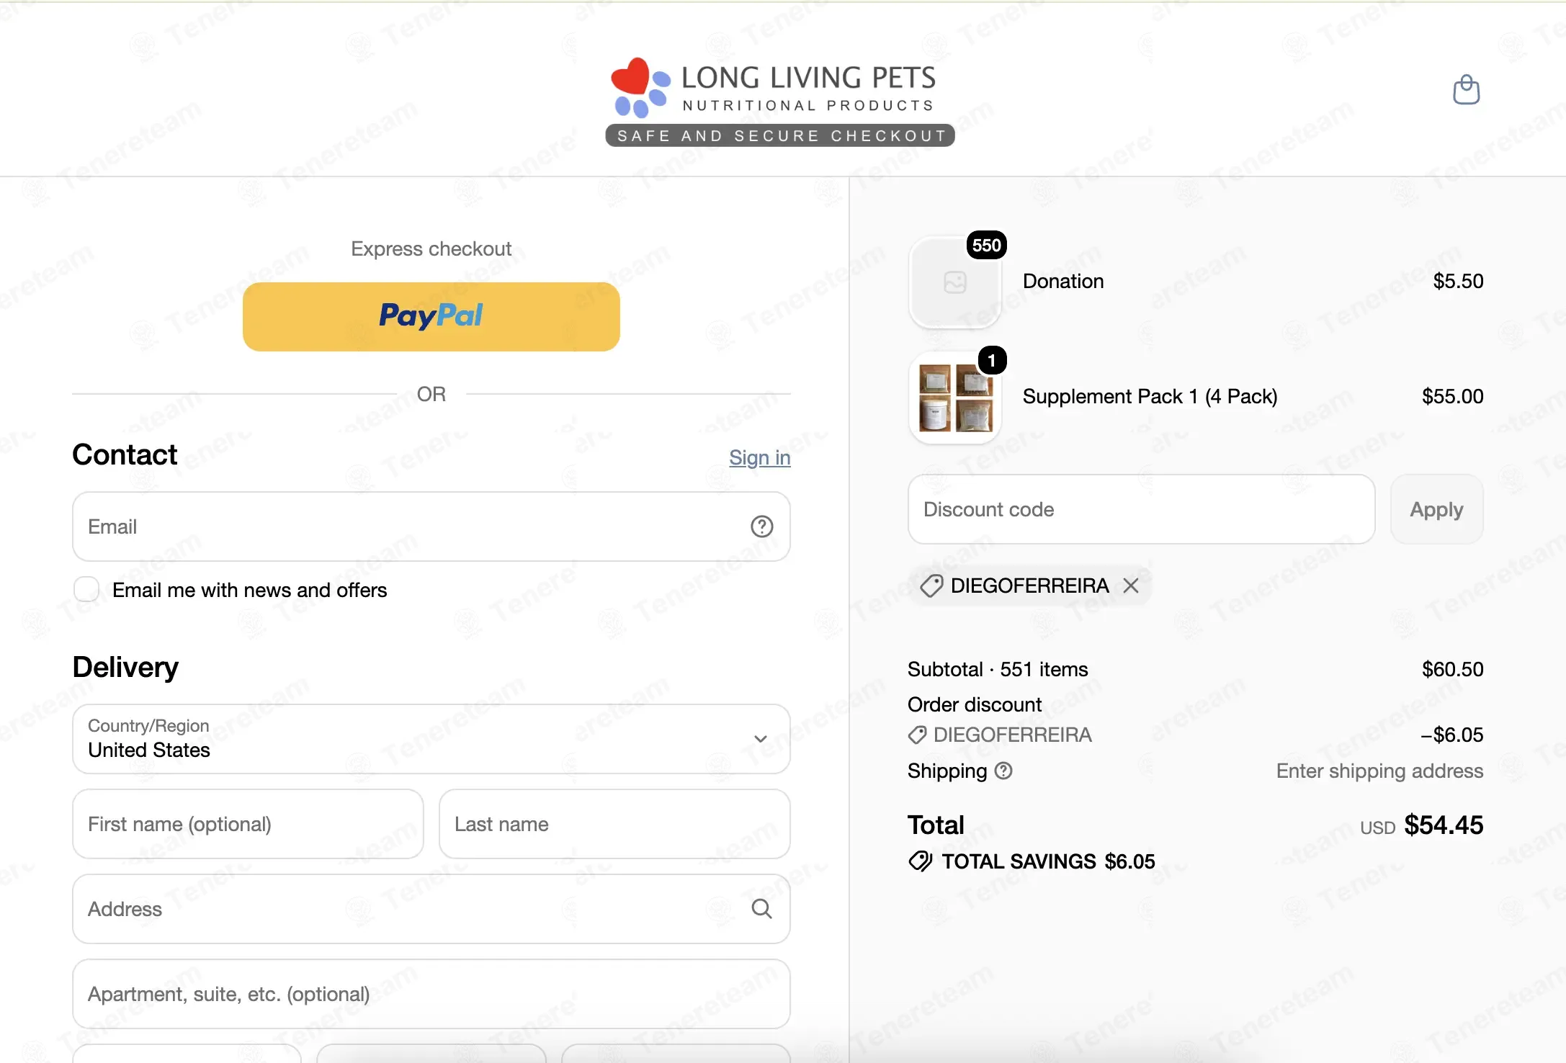Click the $55.00 Supplement Pack price

1452,396
